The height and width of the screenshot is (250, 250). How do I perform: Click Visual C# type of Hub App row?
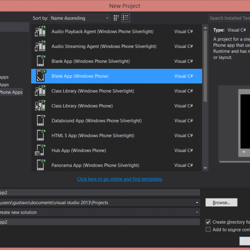(x=183, y=150)
